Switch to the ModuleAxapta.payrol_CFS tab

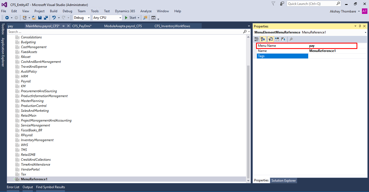(x=123, y=26)
